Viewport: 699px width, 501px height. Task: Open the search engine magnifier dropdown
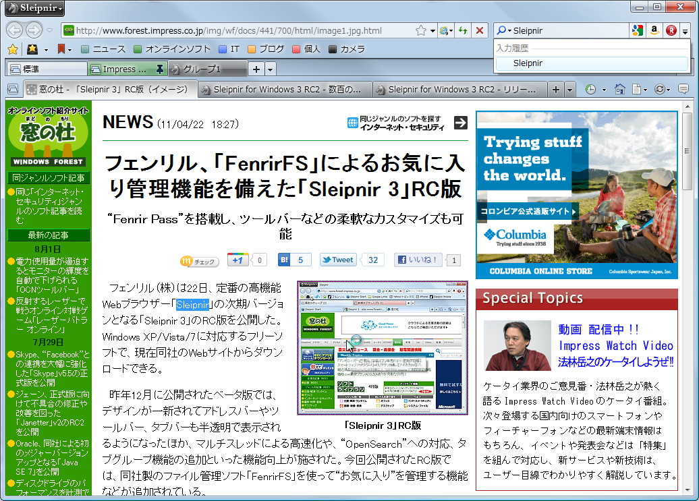point(504,30)
